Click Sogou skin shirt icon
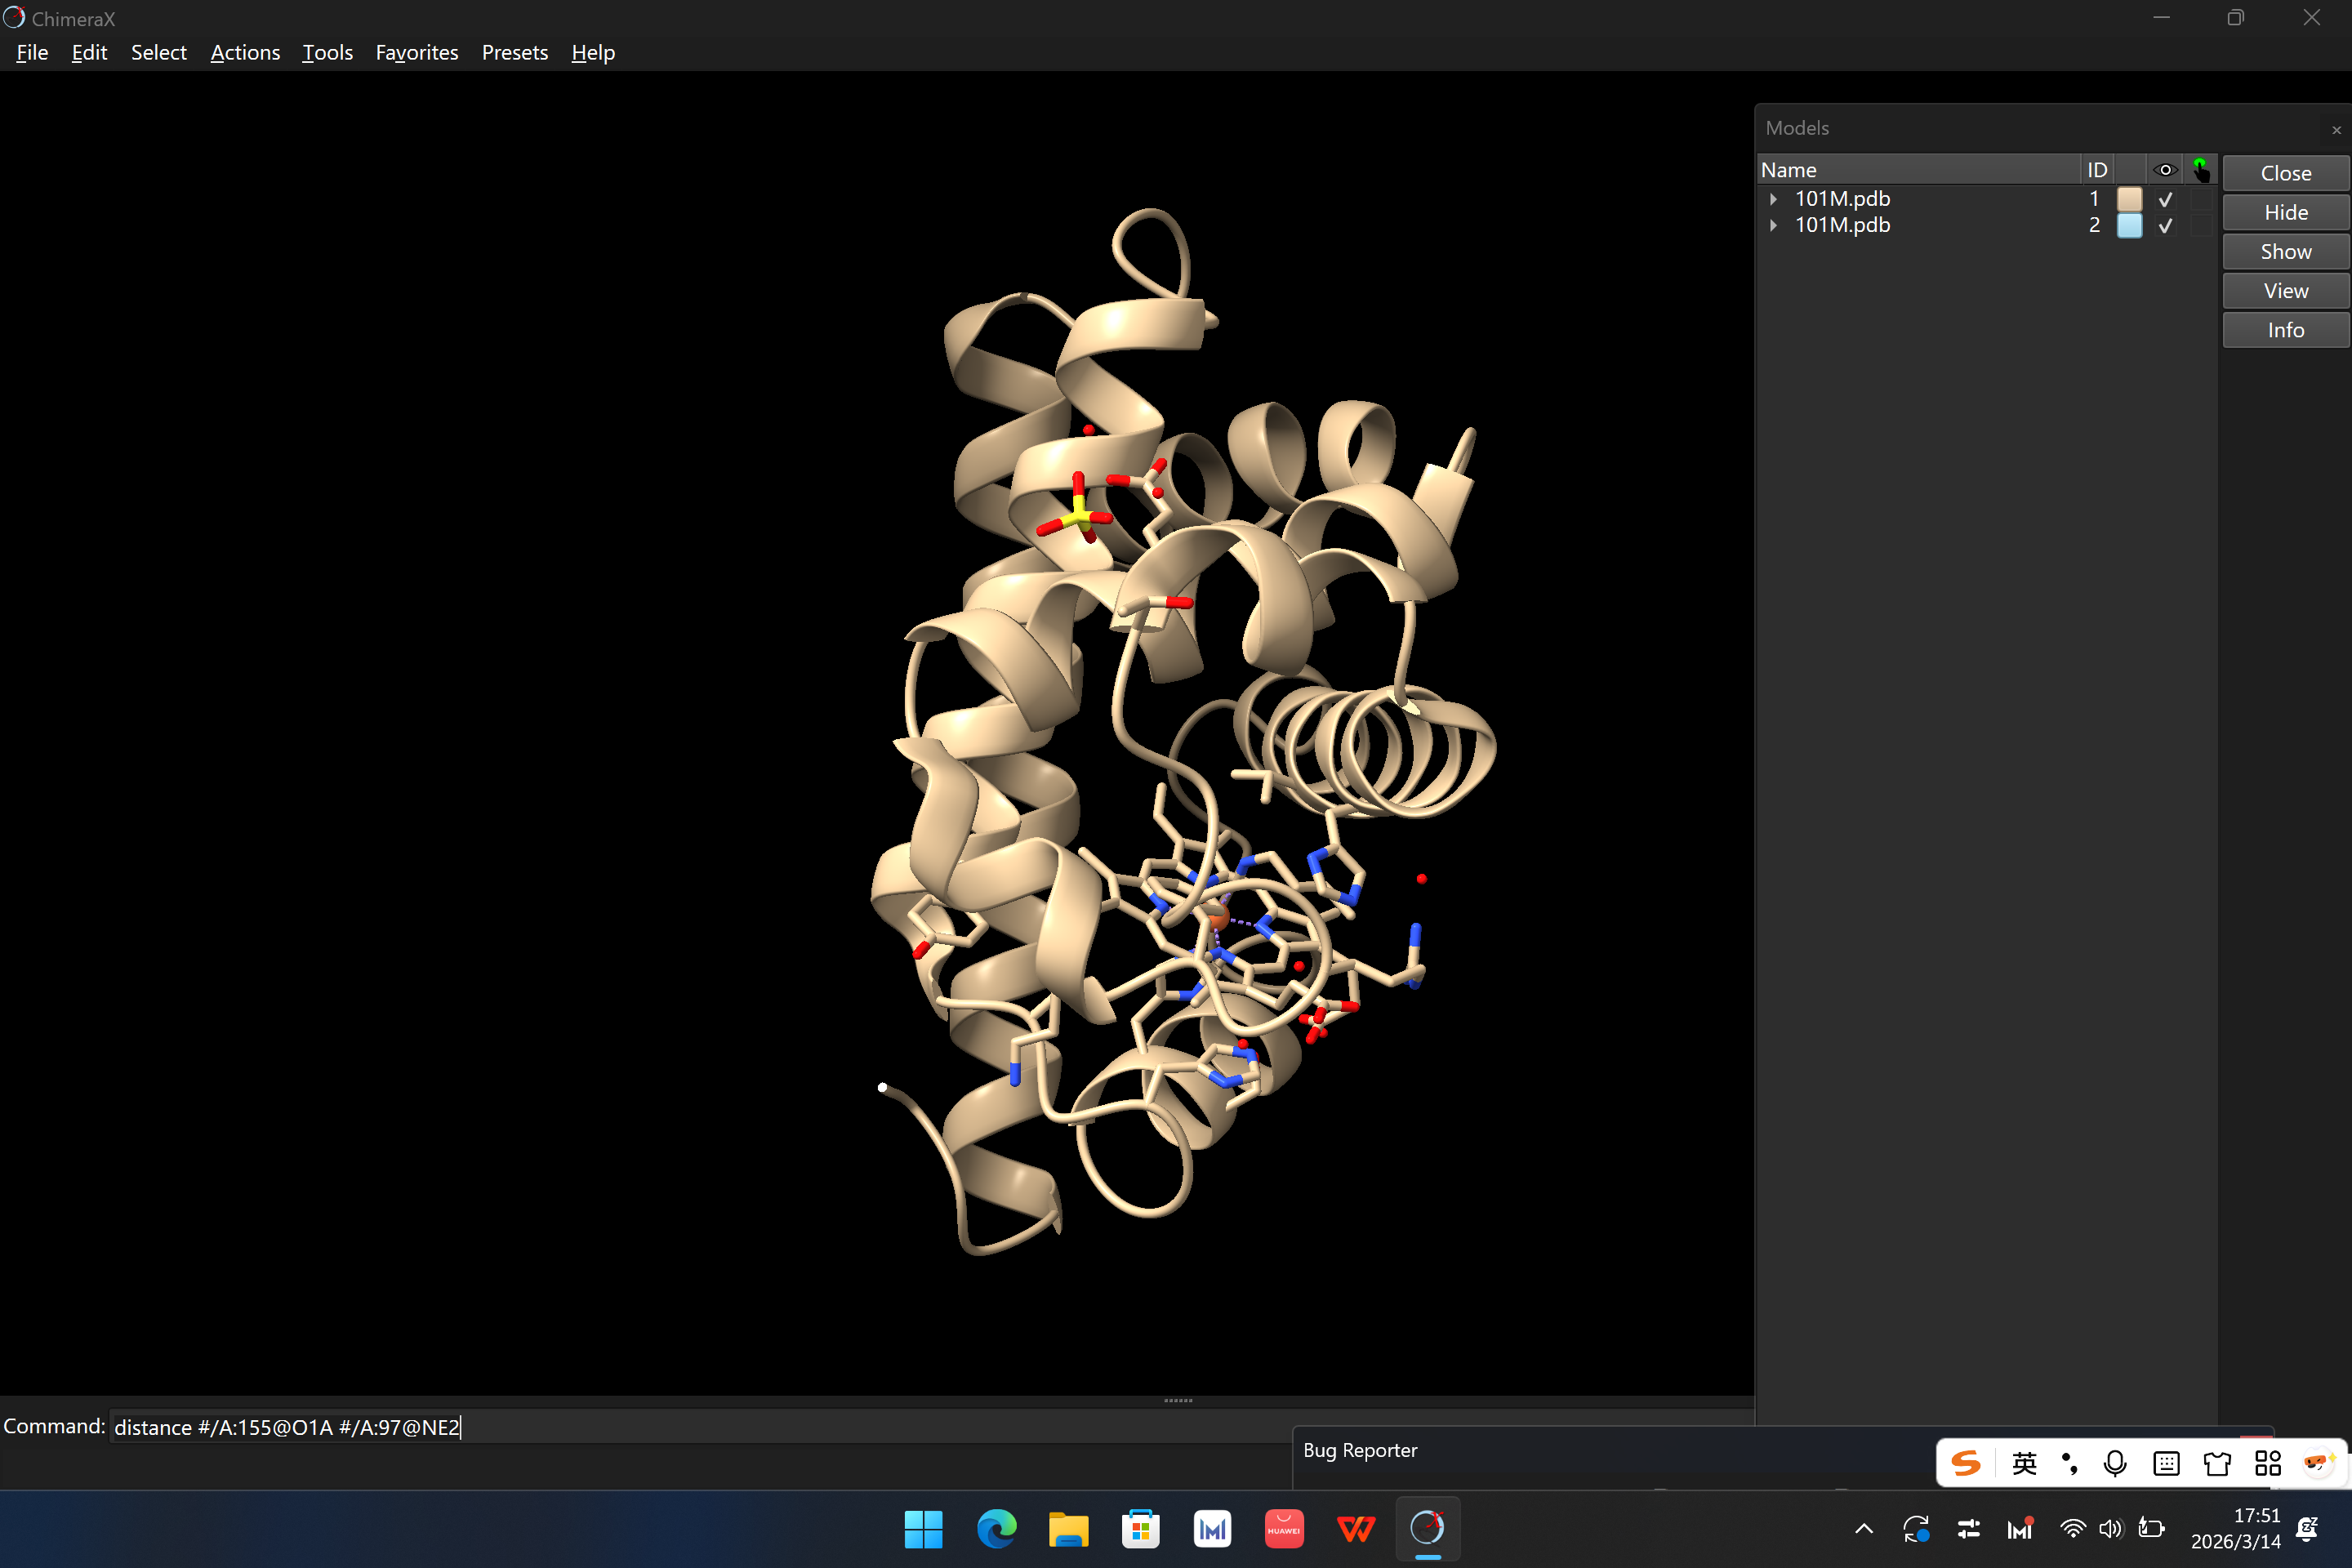Viewport: 2352px width, 1568px height. coord(2217,1464)
